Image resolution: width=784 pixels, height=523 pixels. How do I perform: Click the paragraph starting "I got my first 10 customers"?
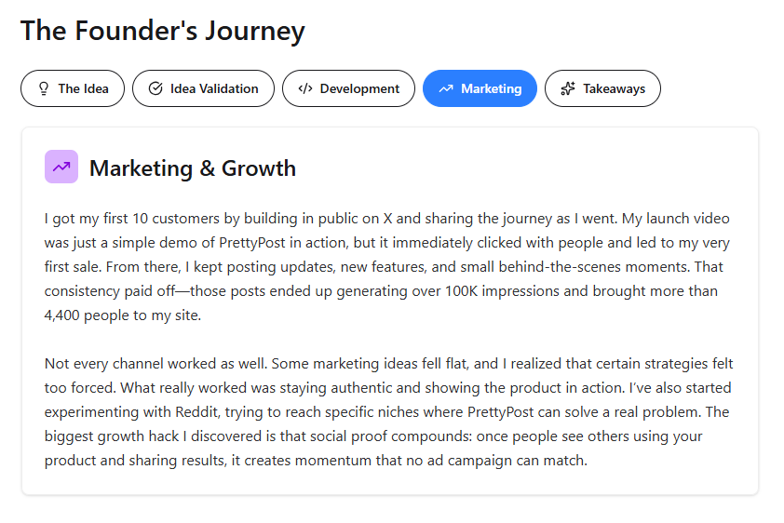click(x=387, y=267)
